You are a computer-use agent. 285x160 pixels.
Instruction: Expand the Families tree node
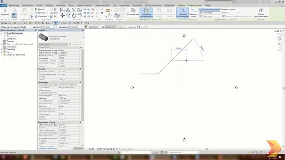[2, 49]
